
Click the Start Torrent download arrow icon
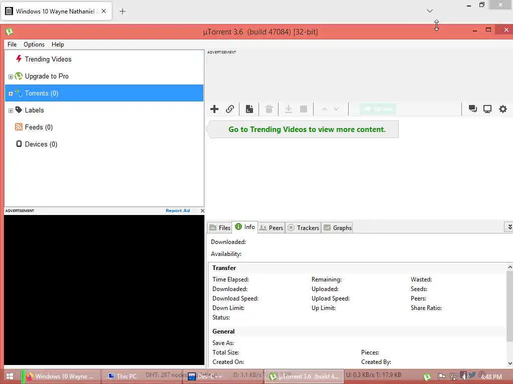288,109
